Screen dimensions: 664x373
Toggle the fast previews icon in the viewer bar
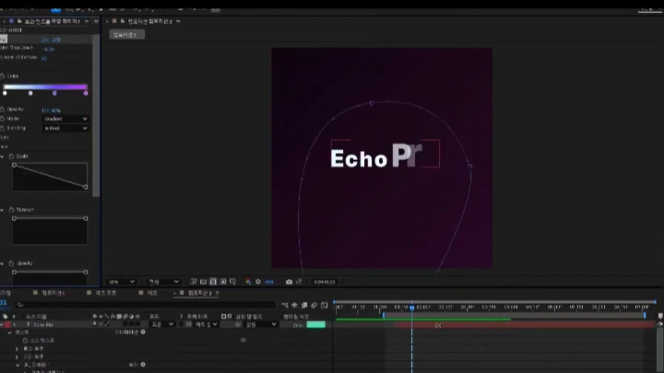(x=194, y=282)
